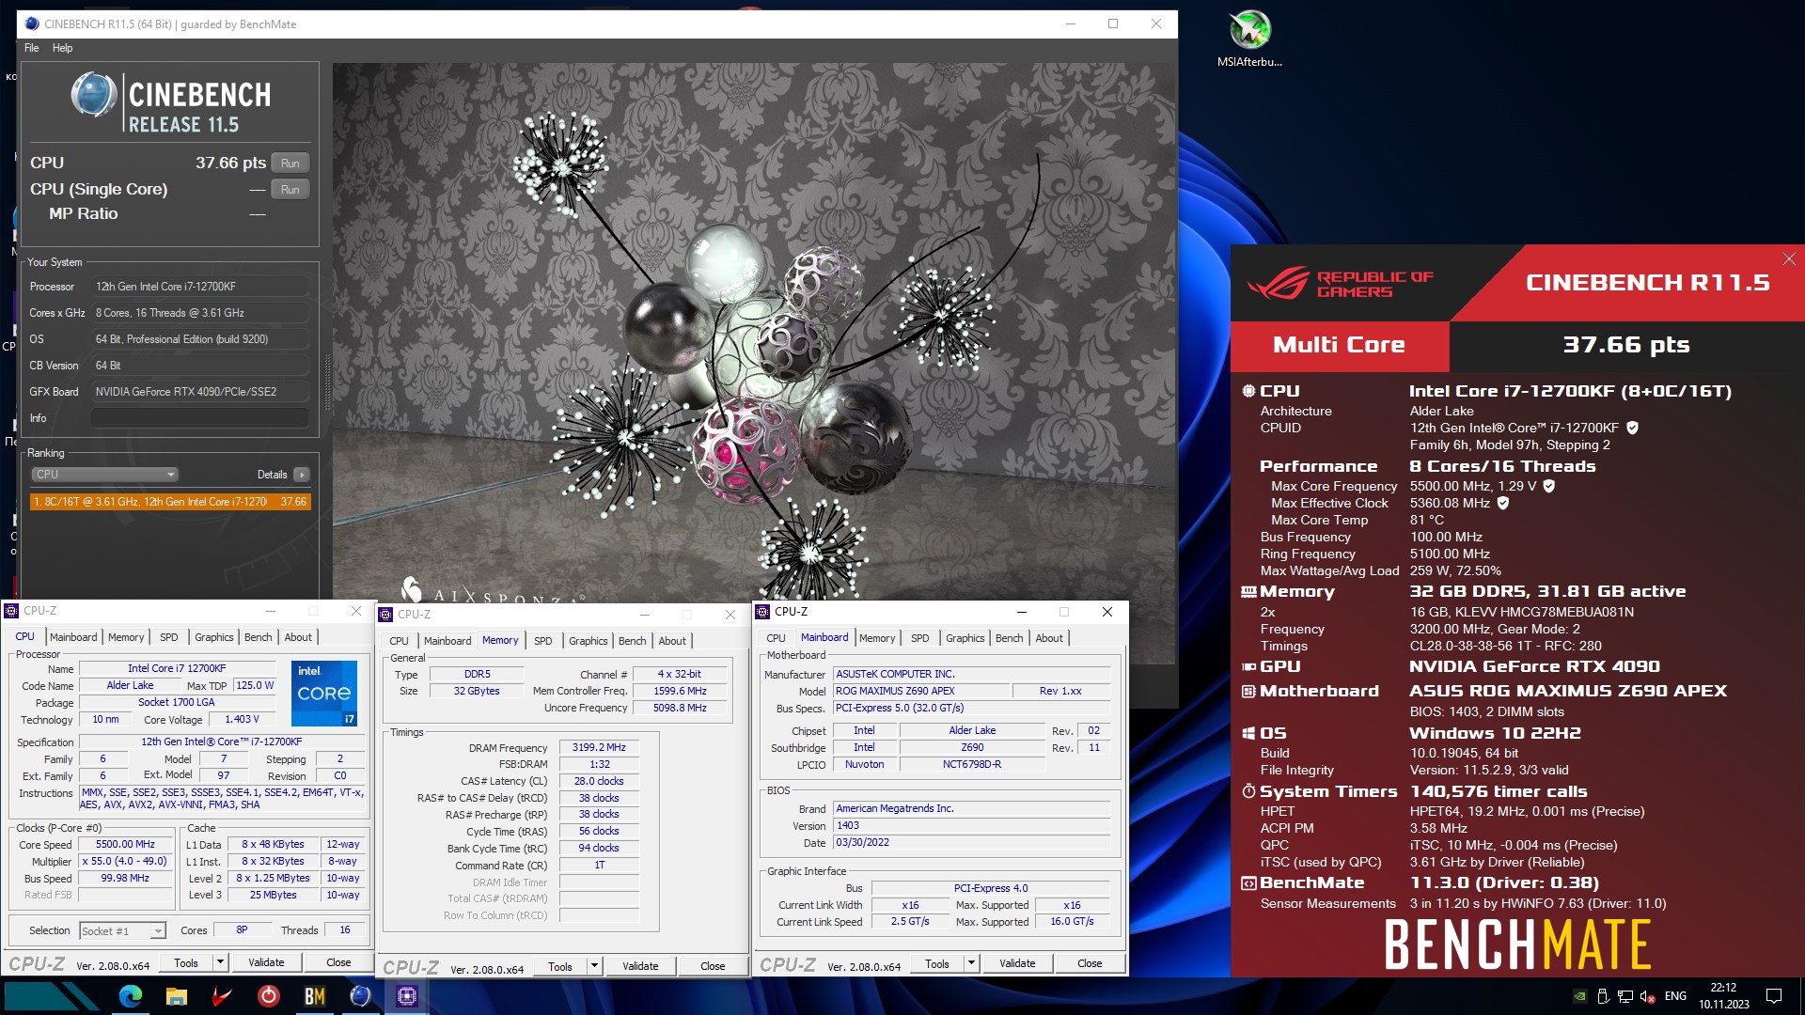
Task: Open network status from the system tray
Action: point(1625,996)
